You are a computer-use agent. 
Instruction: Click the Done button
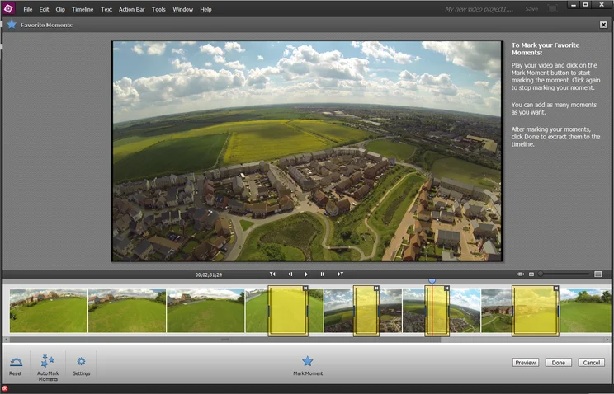pyautogui.click(x=559, y=363)
